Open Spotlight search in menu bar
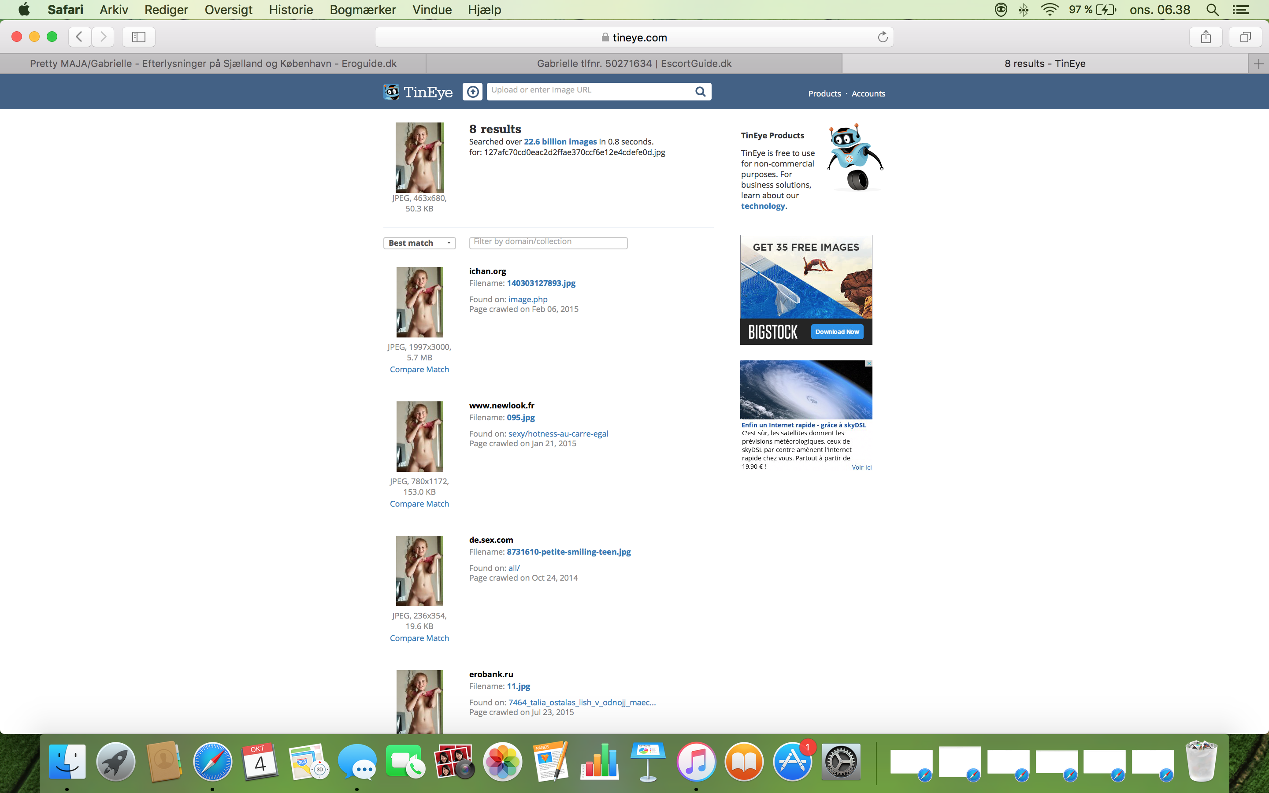 coord(1212,9)
